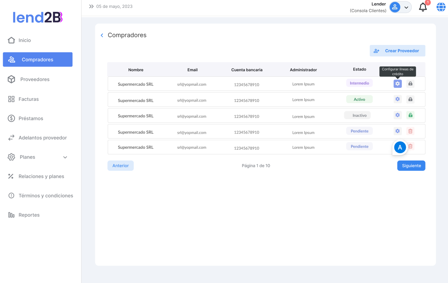Click the notification bell icon
Screen dimensions: 448x283
coord(423,7)
